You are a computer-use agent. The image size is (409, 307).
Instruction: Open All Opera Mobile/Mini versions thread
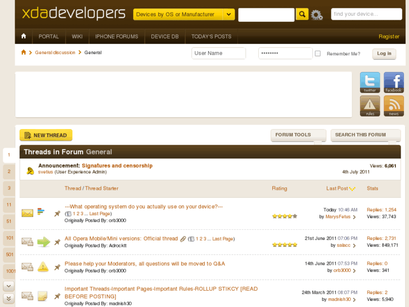coord(121,238)
